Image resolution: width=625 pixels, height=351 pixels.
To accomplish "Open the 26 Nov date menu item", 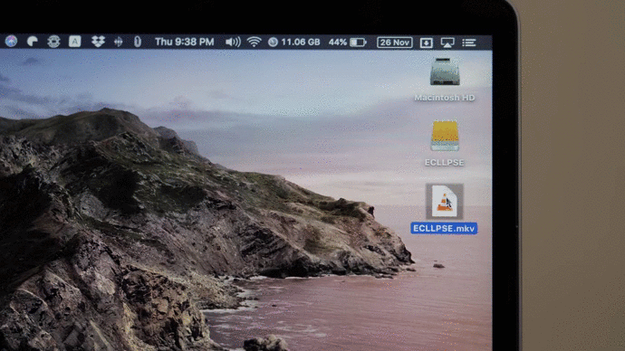I will click(x=394, y=43).
